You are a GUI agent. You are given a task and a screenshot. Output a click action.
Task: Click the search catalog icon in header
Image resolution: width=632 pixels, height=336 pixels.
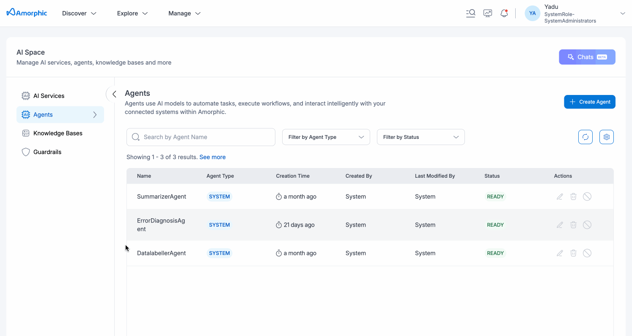pyautogui.click(x=470, y=13)
